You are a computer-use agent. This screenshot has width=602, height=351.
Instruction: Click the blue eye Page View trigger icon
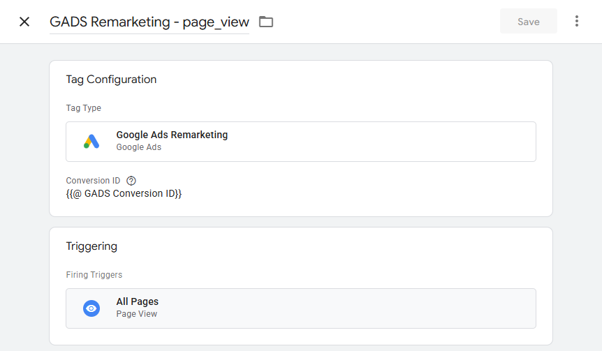[91, 308]
